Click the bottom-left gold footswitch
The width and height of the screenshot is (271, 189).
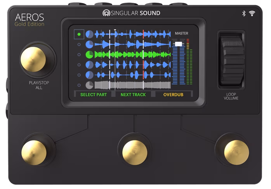coord(34,153)
